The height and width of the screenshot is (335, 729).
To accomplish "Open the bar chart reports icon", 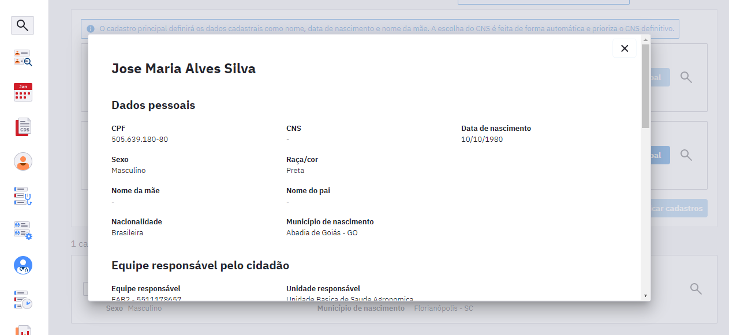I will point(23,330).
